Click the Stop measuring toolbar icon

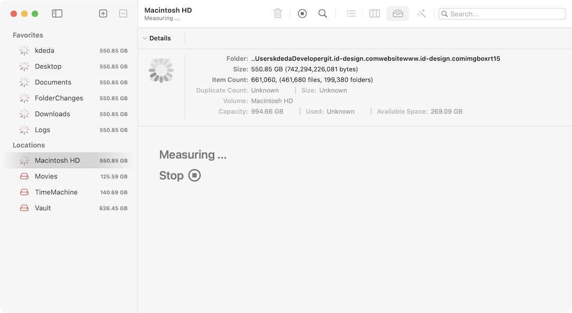coord(302,13)
